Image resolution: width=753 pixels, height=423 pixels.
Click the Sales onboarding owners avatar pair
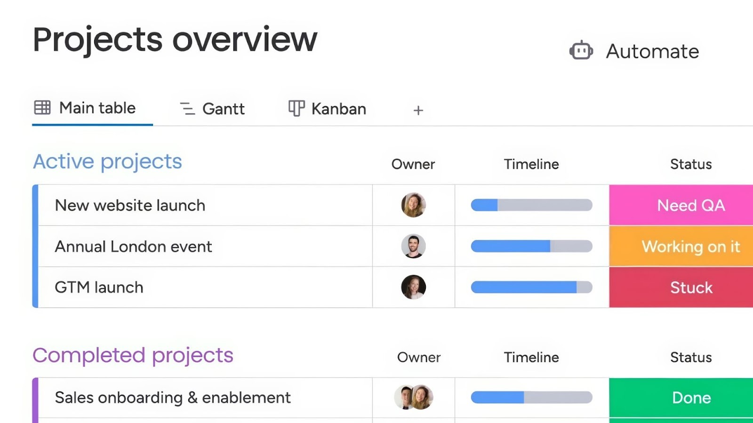(413, 397)
